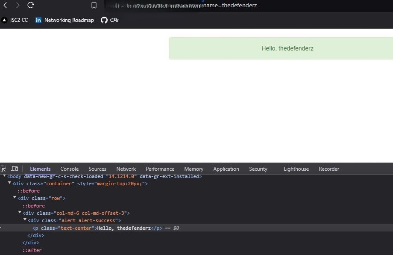Toggle the DevTools device toolbar
The image size is (393, 255).
pyautogui.click(x=15, y=169)
